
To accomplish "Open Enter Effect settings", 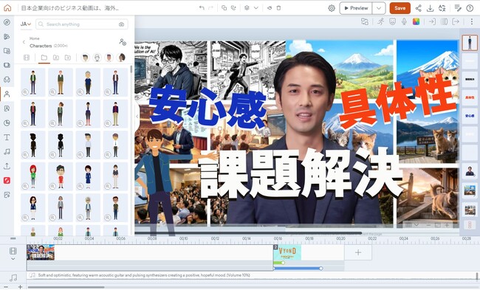I will click(432, 21).
